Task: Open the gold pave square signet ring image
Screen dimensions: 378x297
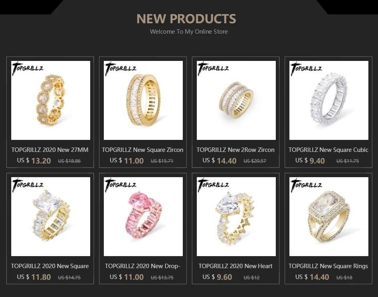Action: (329, 216)
